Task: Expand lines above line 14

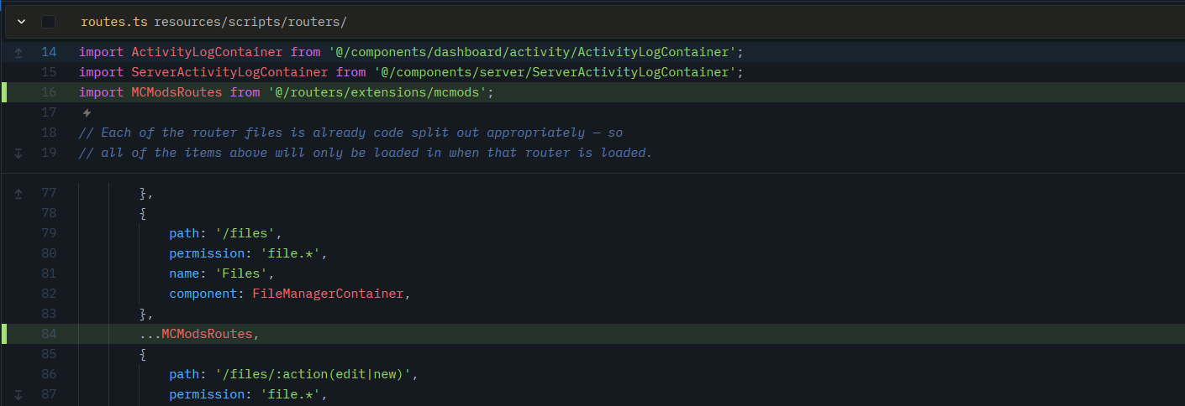Action: tap(18, 52)
